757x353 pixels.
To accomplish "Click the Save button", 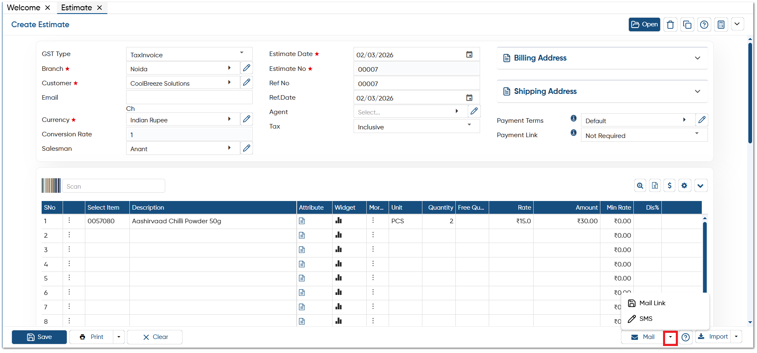I will point(39,337).
